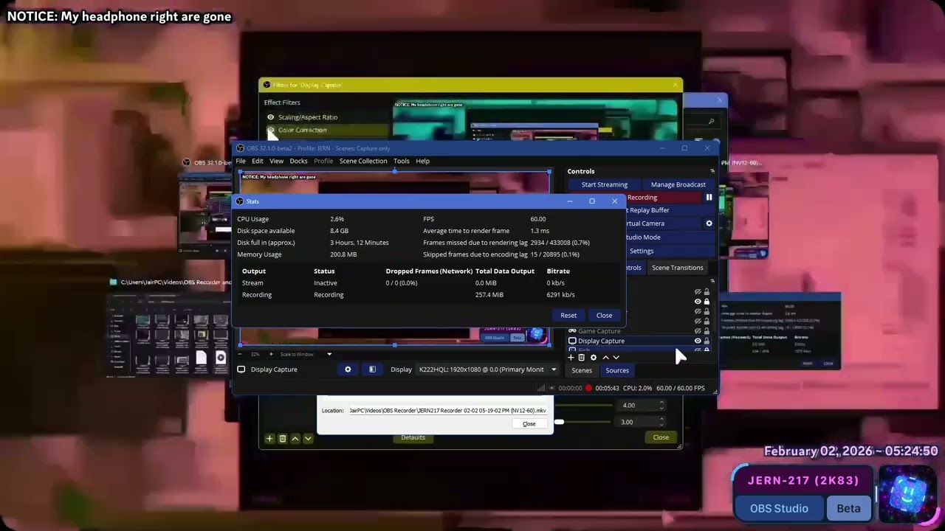Click Defaults in the Filters window
This screenshot has height=531, width=945.
[413, 437]
